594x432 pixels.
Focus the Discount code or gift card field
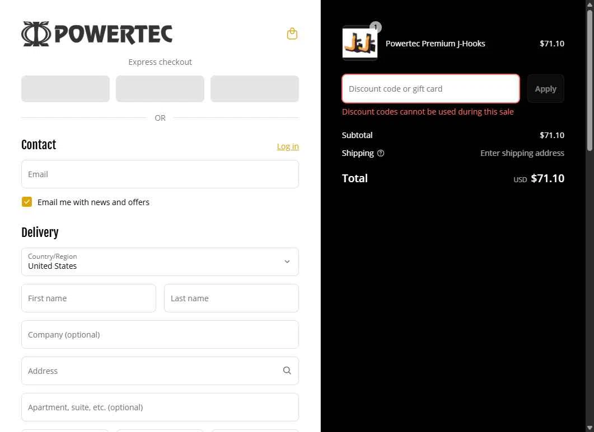tap(431, 89)
